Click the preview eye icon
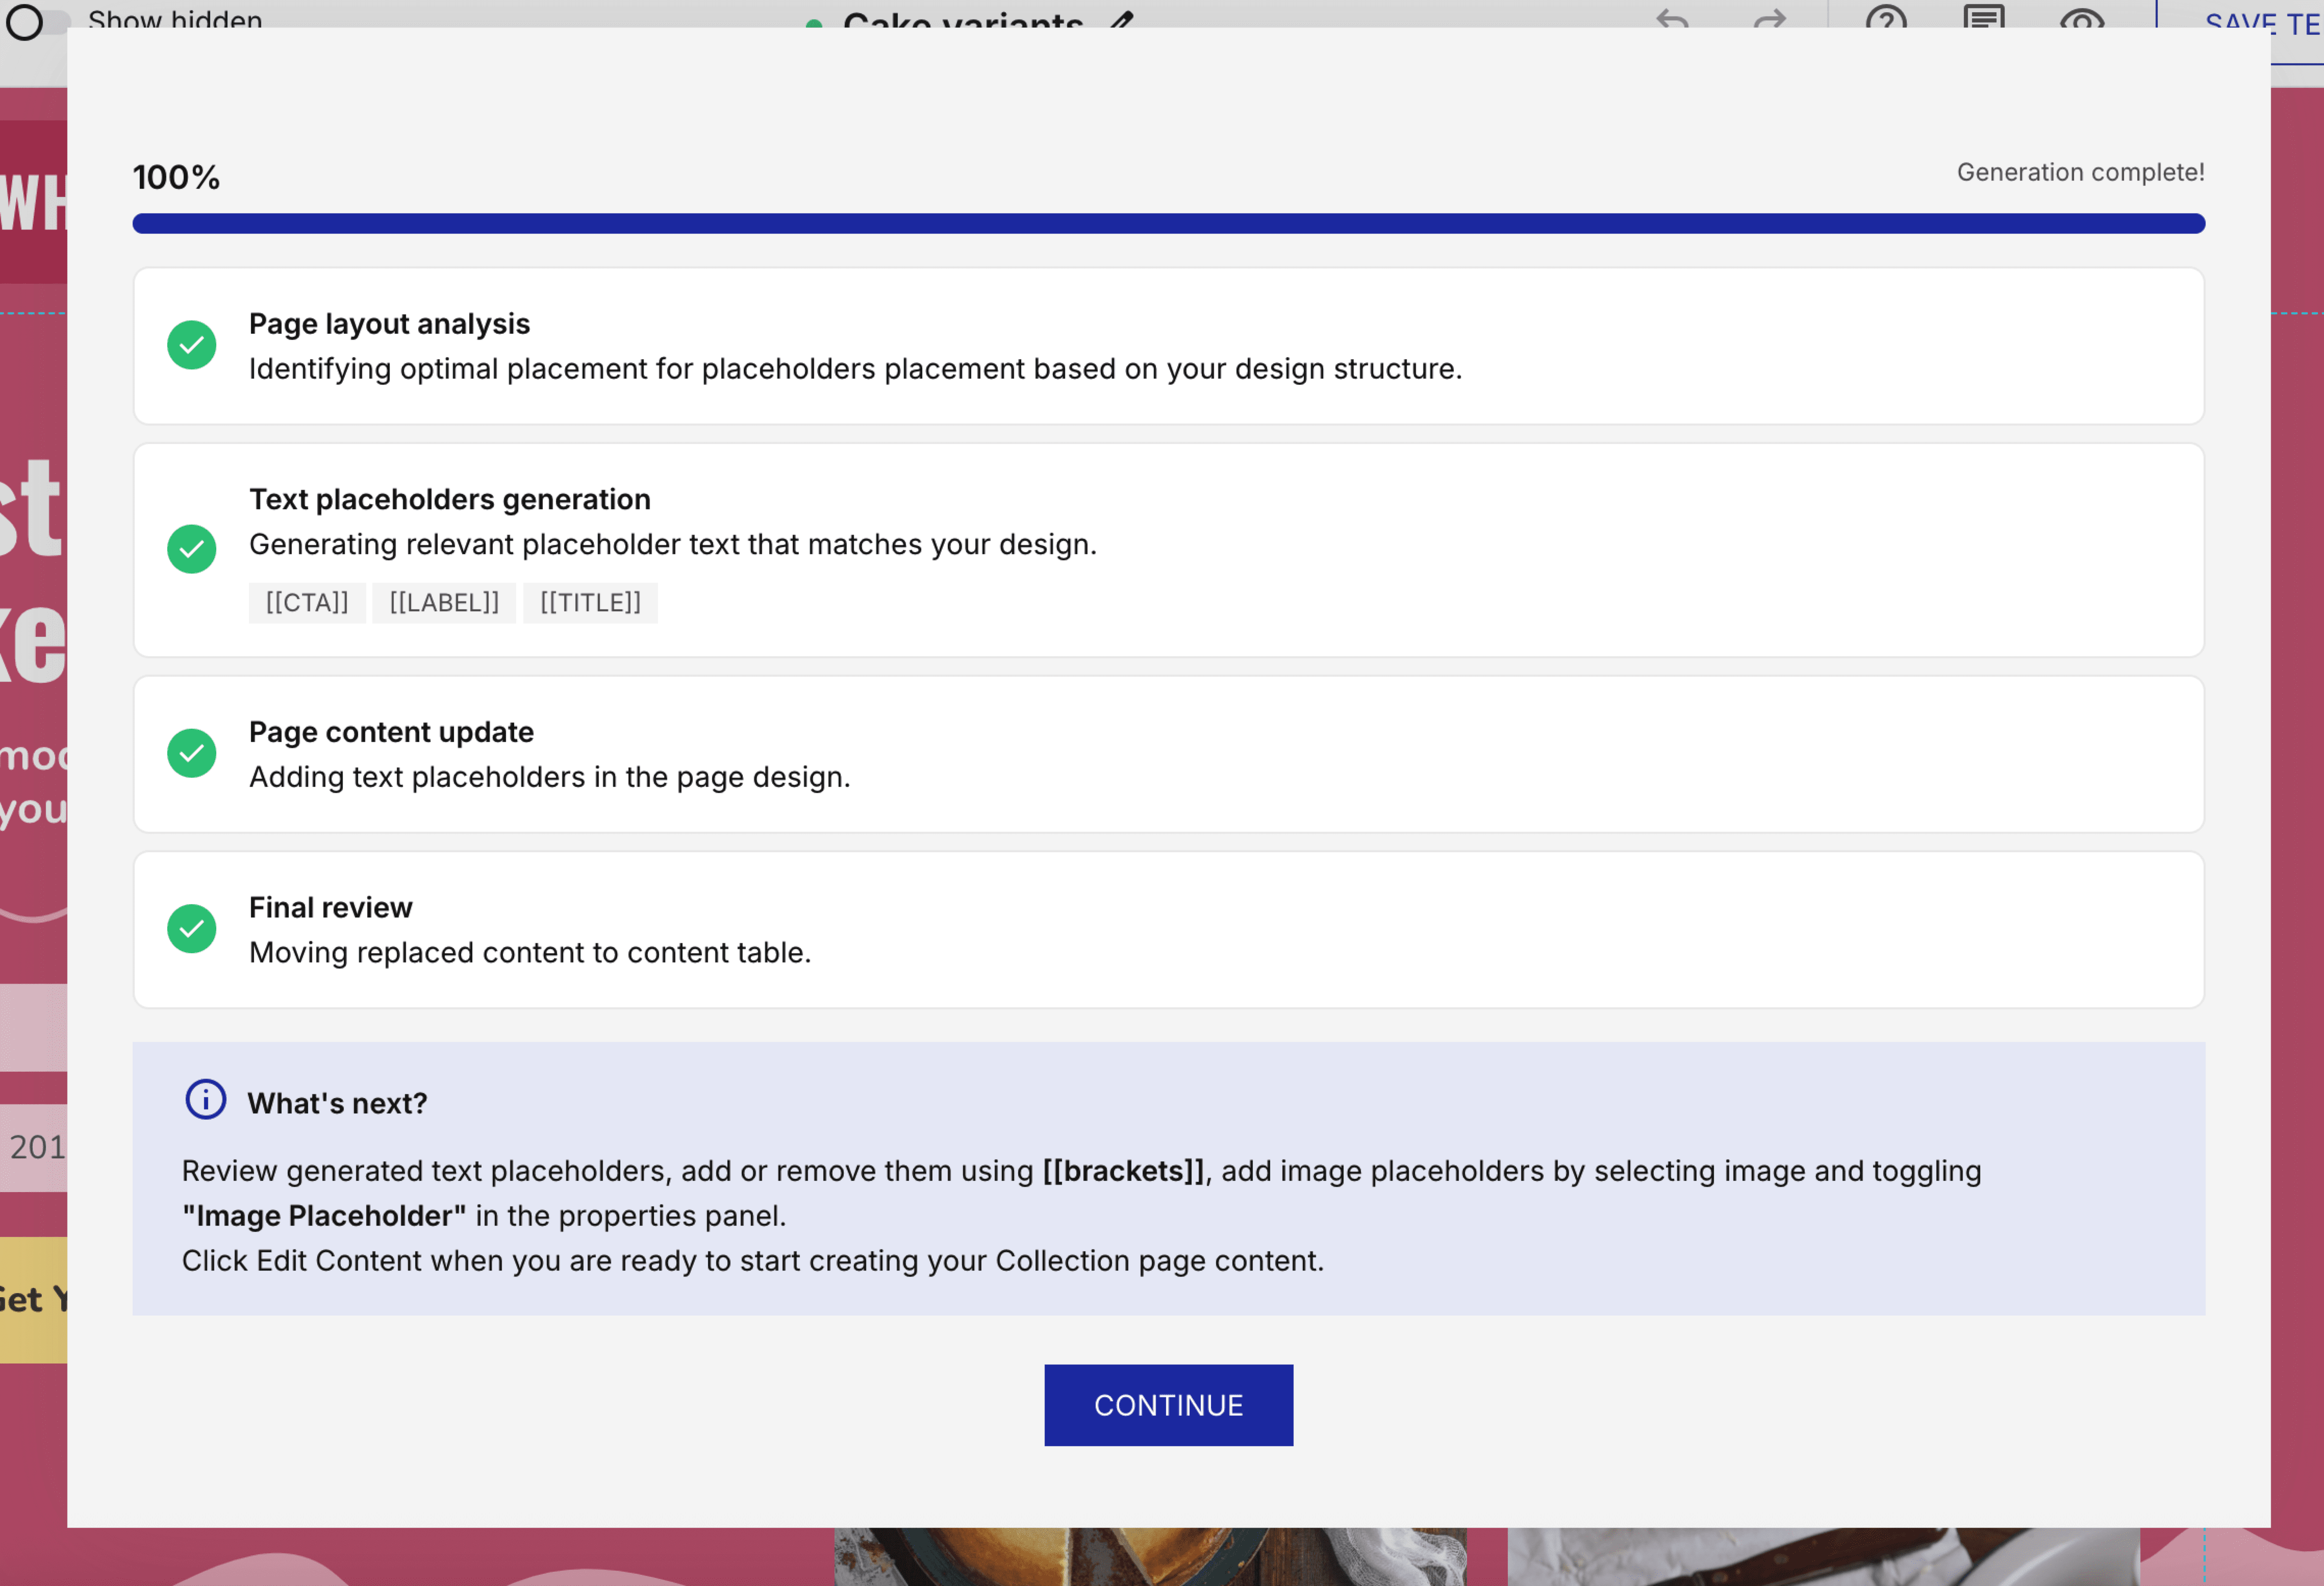The height and width of the screenshot is (1586, 2324). click(x=2082, y=18)
